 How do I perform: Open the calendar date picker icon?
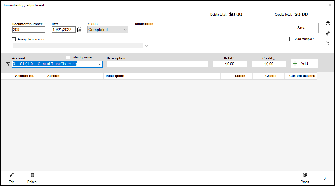pos(79,30)
